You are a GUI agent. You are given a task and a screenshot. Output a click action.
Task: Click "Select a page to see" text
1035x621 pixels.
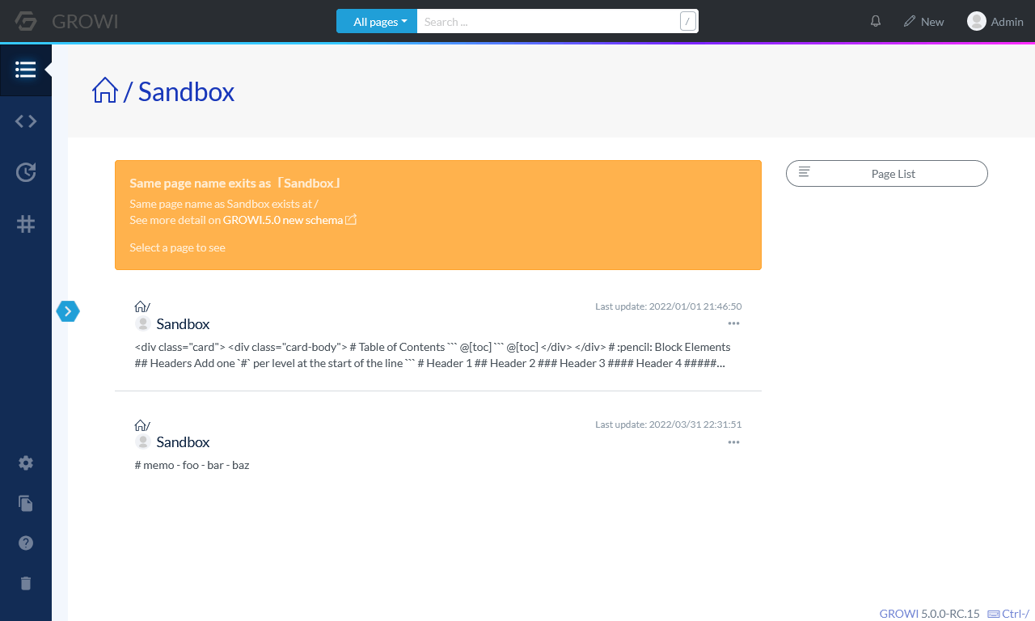point(177,247)
